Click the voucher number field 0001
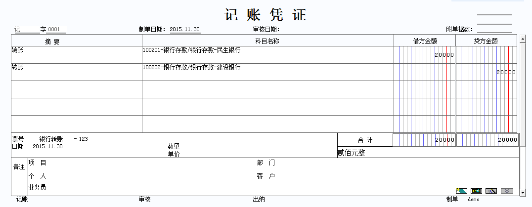This screenshot has height=207, width=532. [56, 30]
